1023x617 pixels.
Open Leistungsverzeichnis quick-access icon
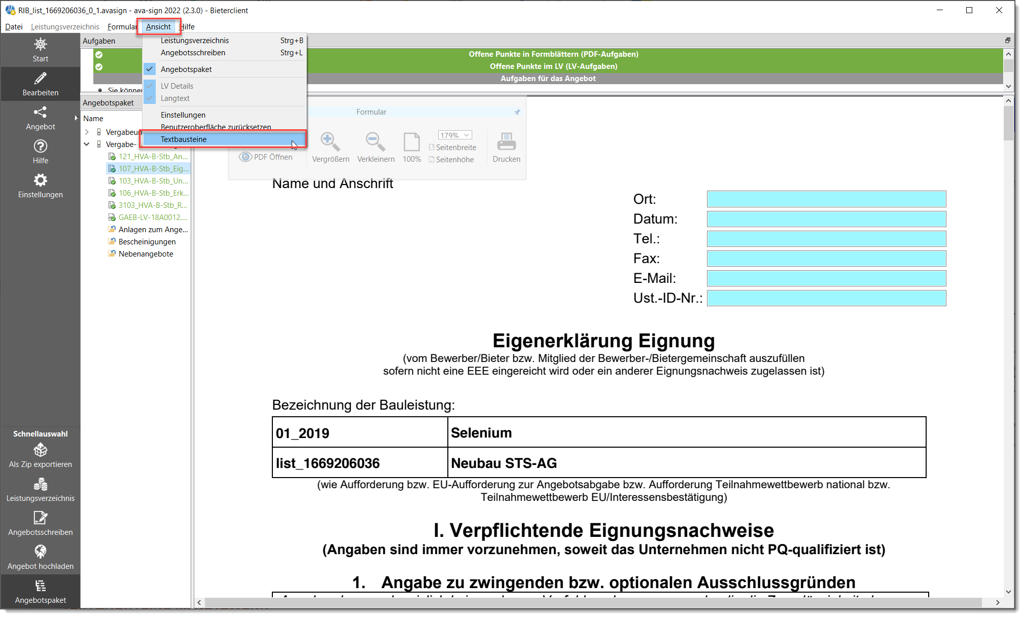click(x=41, y=484)
